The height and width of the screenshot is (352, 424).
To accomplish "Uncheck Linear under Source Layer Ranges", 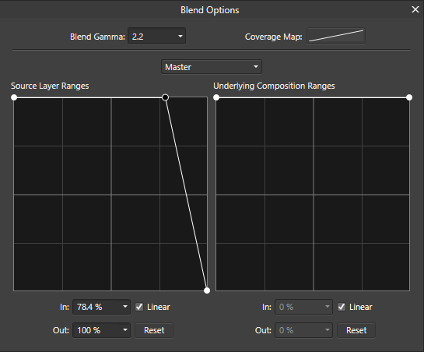I will [139, 307].
